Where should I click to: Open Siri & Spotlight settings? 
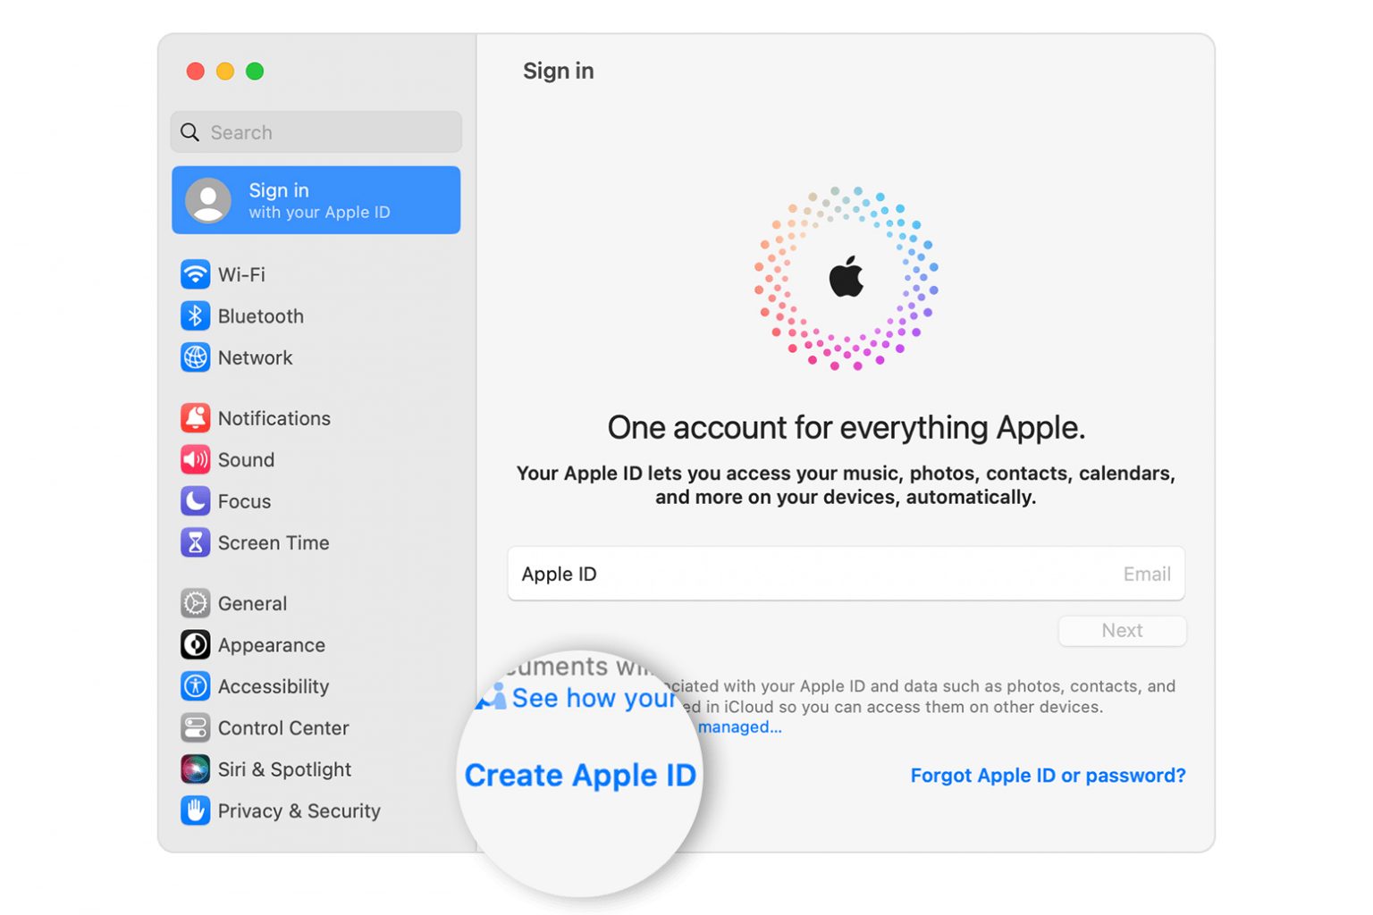coord(283,769)
